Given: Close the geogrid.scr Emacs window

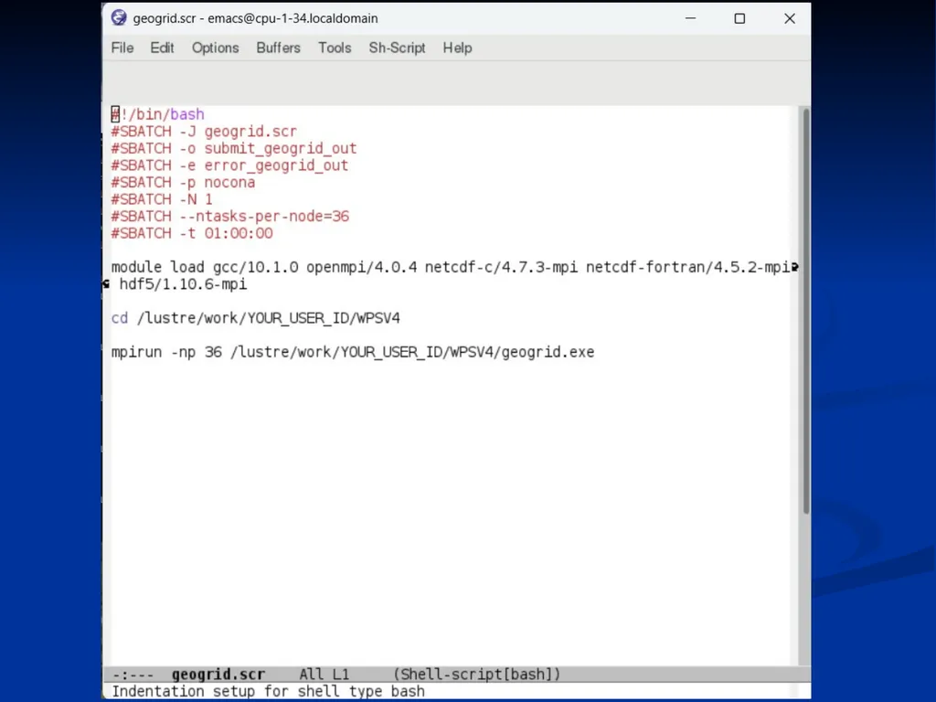Looking at the screenshot, I should pyautogui.click(x=790, y=18).
